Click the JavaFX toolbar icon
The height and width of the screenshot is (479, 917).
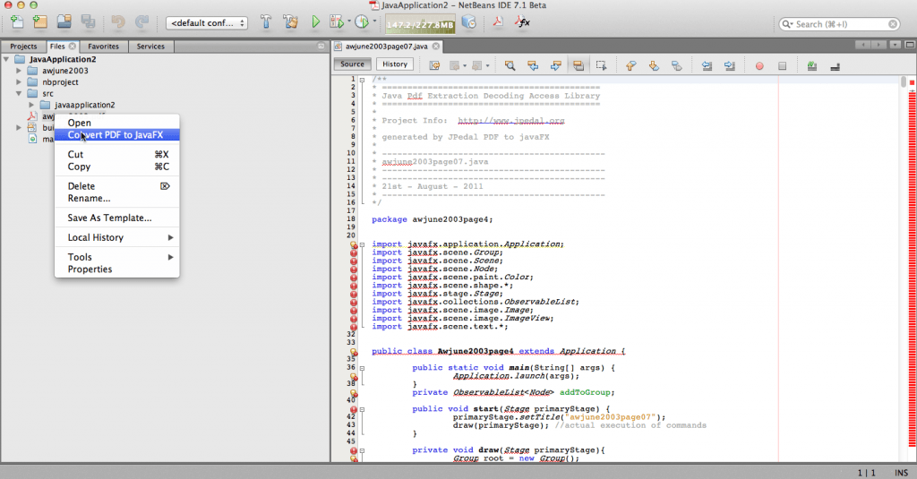click(522, 21)
